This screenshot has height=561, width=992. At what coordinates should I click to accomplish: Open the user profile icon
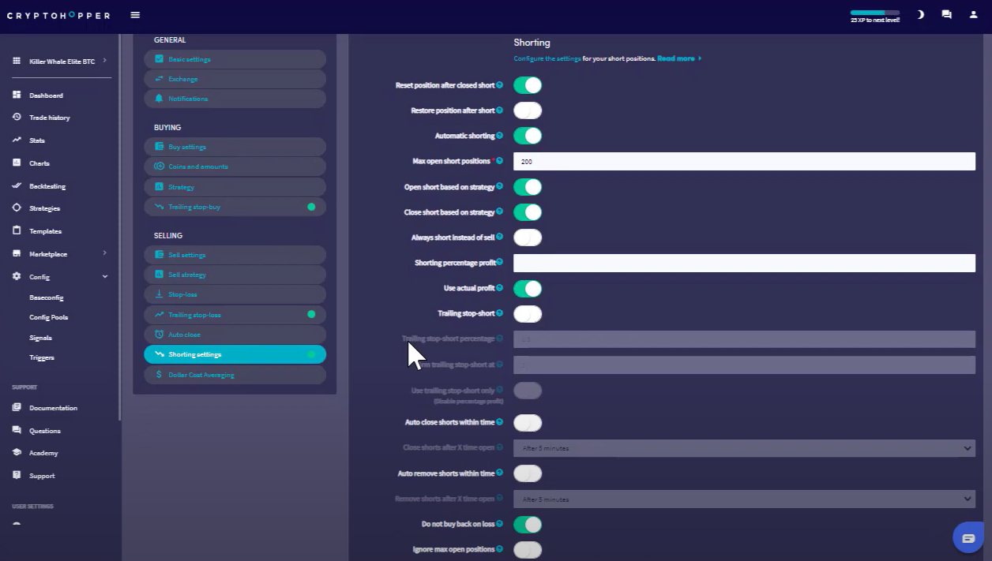(x=973, y=15)
